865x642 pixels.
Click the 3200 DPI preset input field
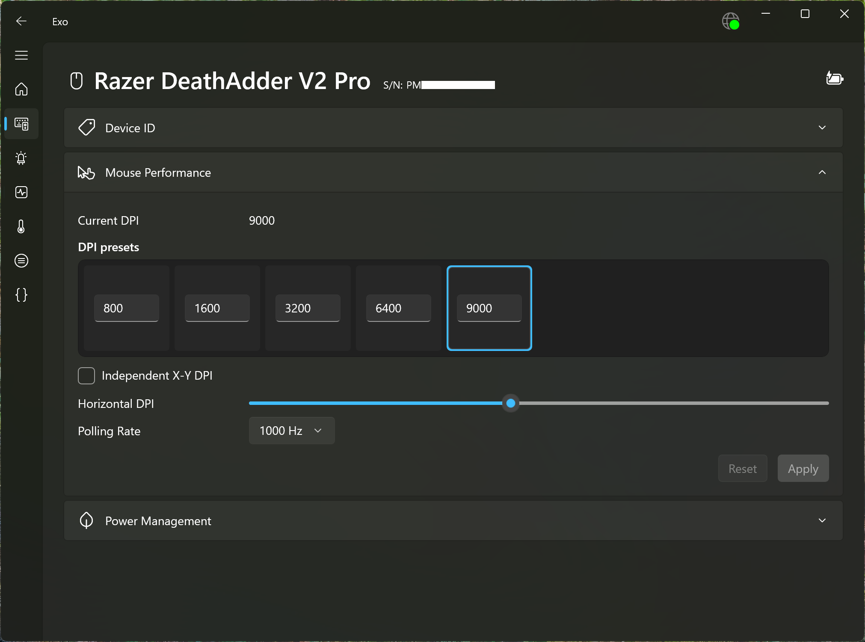pos(308,308)
